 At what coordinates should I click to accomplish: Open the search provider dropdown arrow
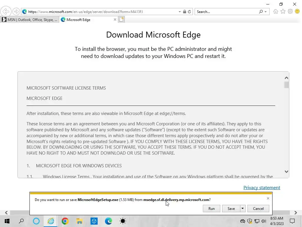pos(266,12)
